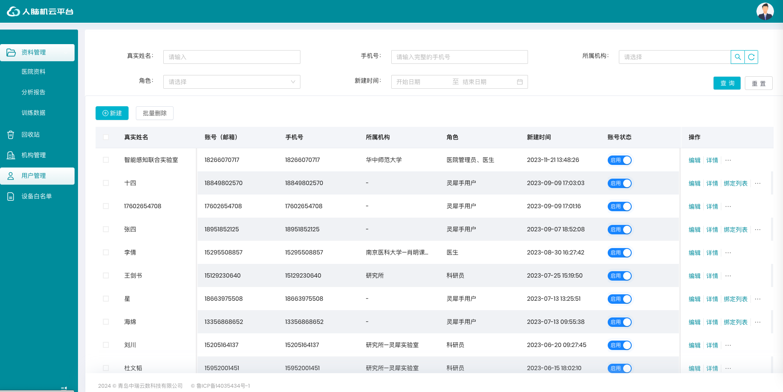Viewport: 783px width, 392px height.
Task: Open more actions for 海绵 row
Action: (758, 322)
